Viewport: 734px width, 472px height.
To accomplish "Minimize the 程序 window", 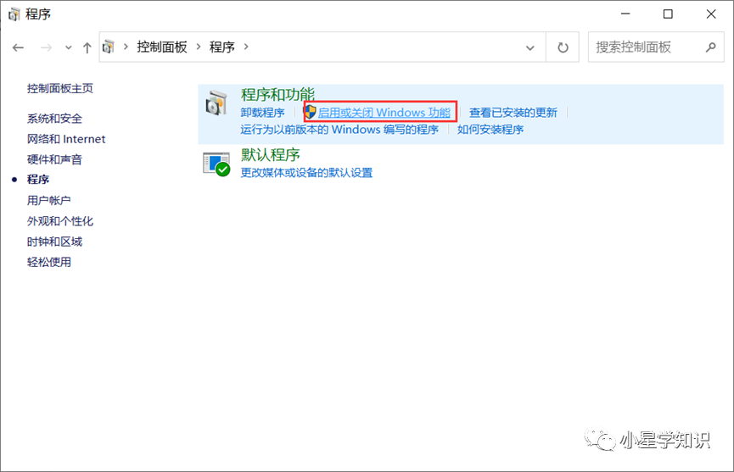I will click(x=625, y=14).
